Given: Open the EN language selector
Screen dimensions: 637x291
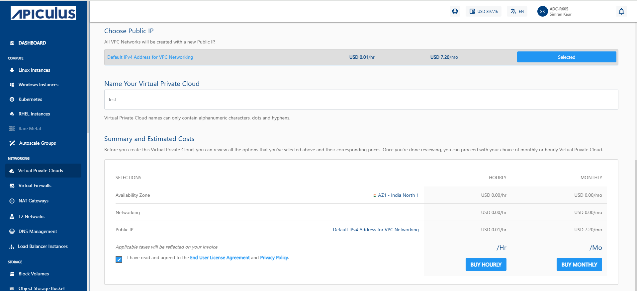Looking at the screenshot, I should (517, 11).
